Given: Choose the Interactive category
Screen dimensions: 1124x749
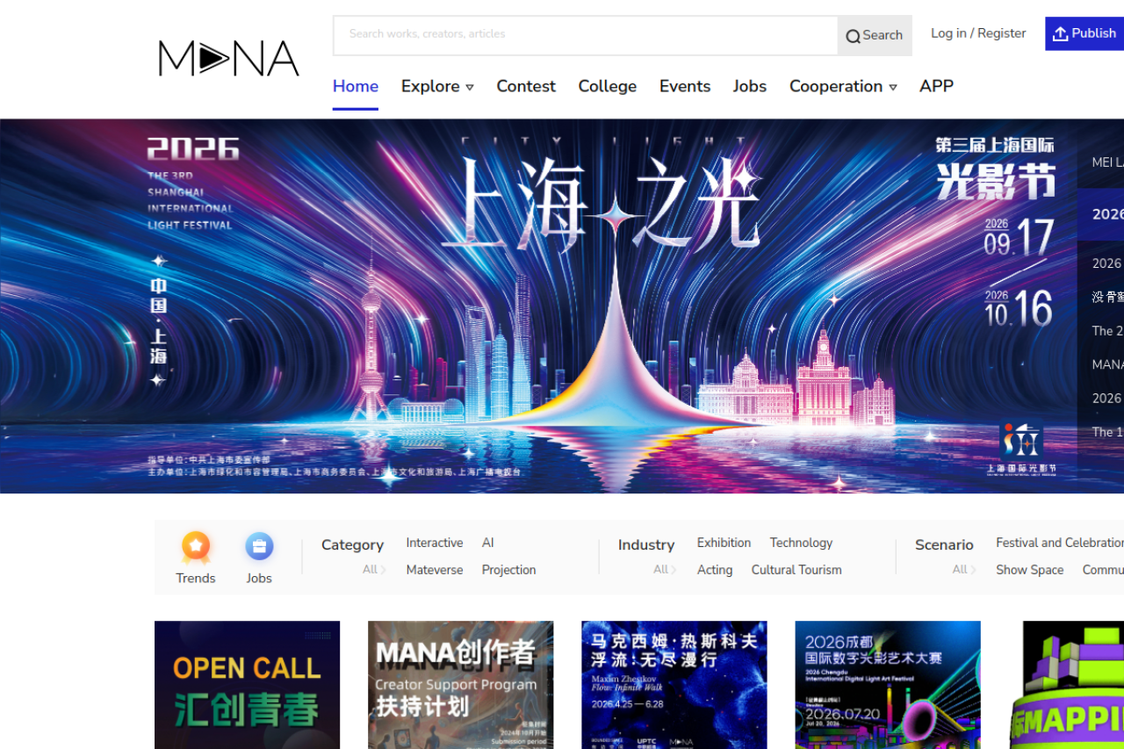Looking at the screenshot, I should [x=435, y=543].
